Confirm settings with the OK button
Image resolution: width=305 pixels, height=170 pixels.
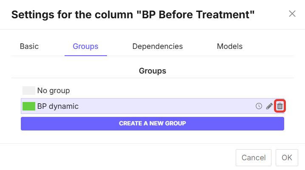pos(287,158)
